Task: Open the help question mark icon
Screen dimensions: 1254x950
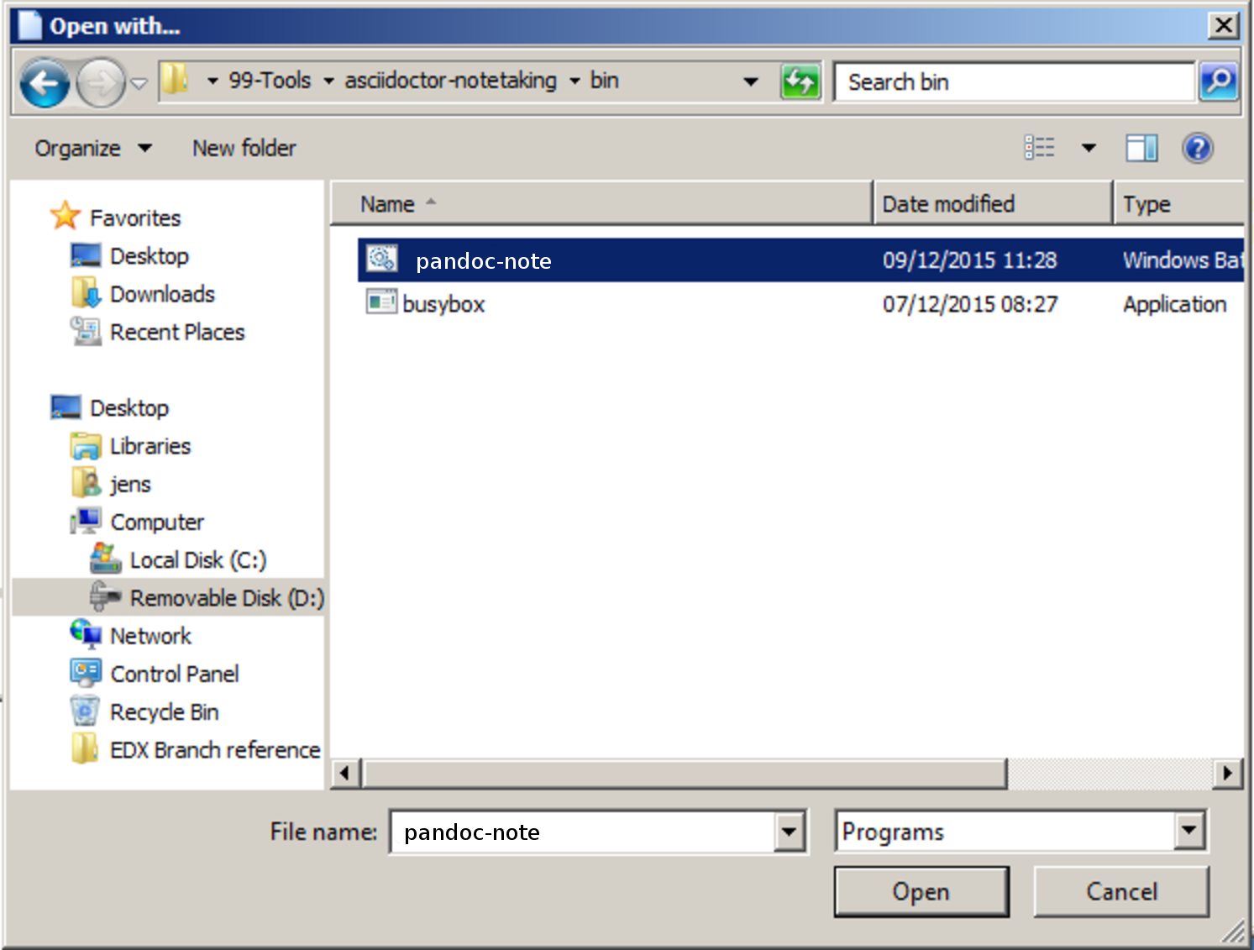Action: [1197, 149]
